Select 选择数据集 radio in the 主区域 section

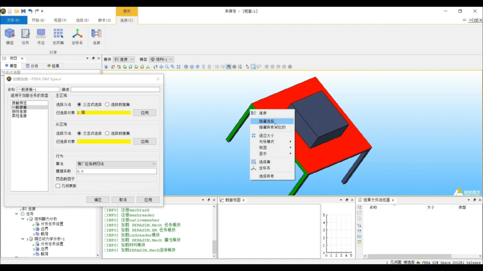(x=107, y=104)
